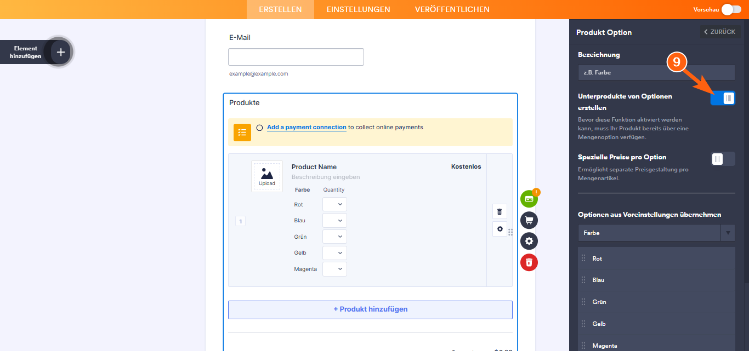This screenshot has width=749, height=351.
Task: Toggle Spezielle Preise pro Option switch
Action: (x=723, y=159)
